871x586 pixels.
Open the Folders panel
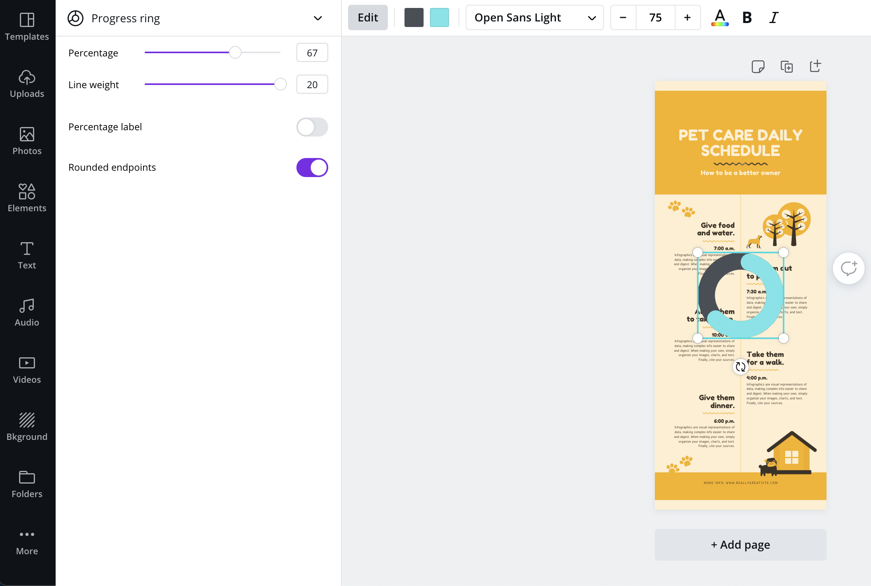click(x=27, y=484)
